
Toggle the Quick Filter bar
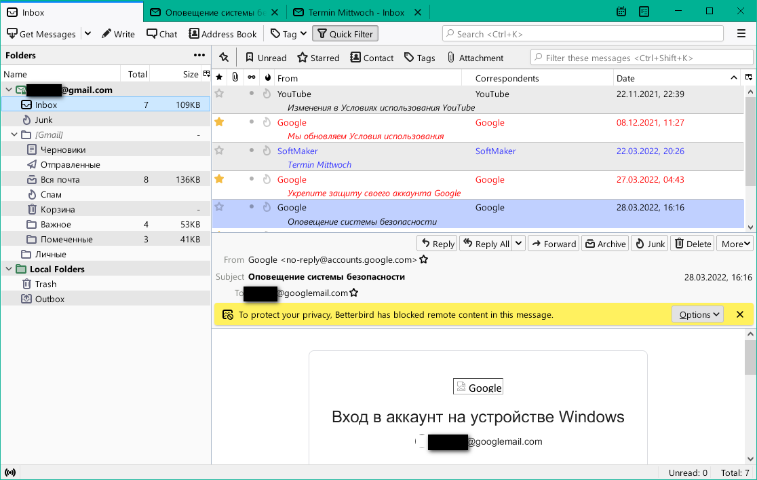click(x=345, y=34)
